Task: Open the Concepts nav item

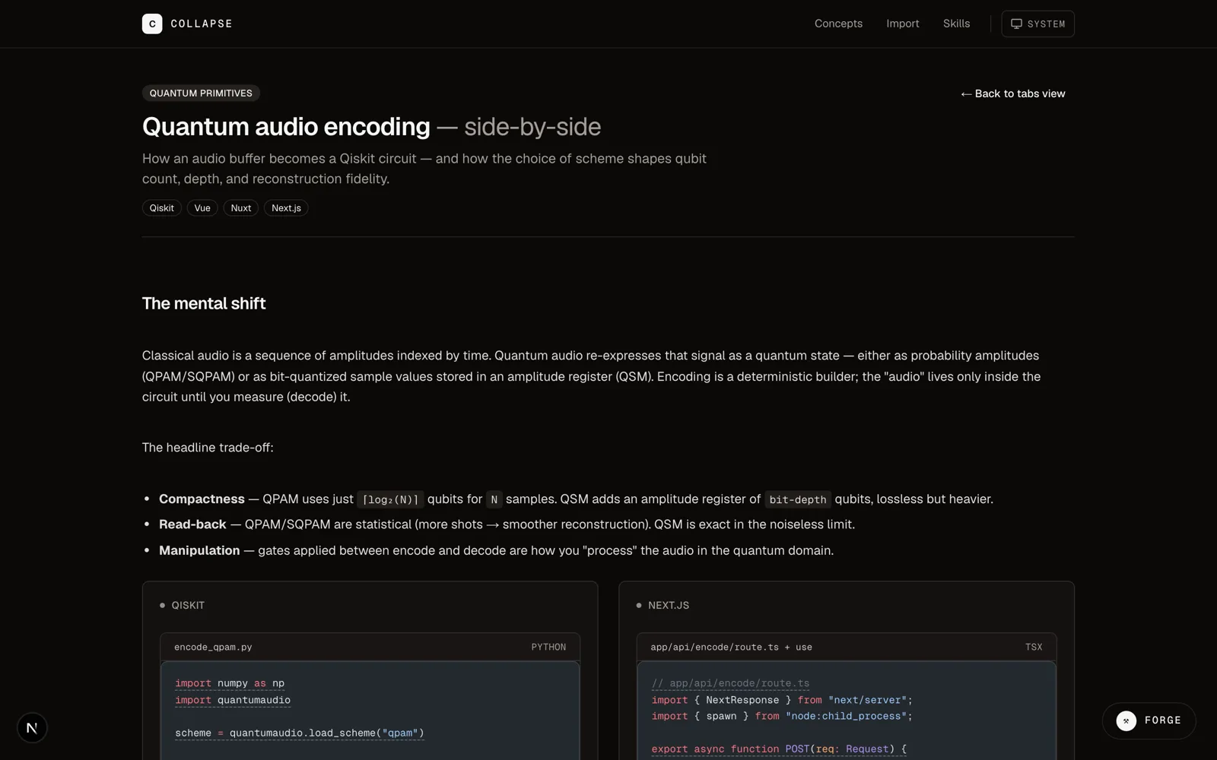Action: point(838,24)
